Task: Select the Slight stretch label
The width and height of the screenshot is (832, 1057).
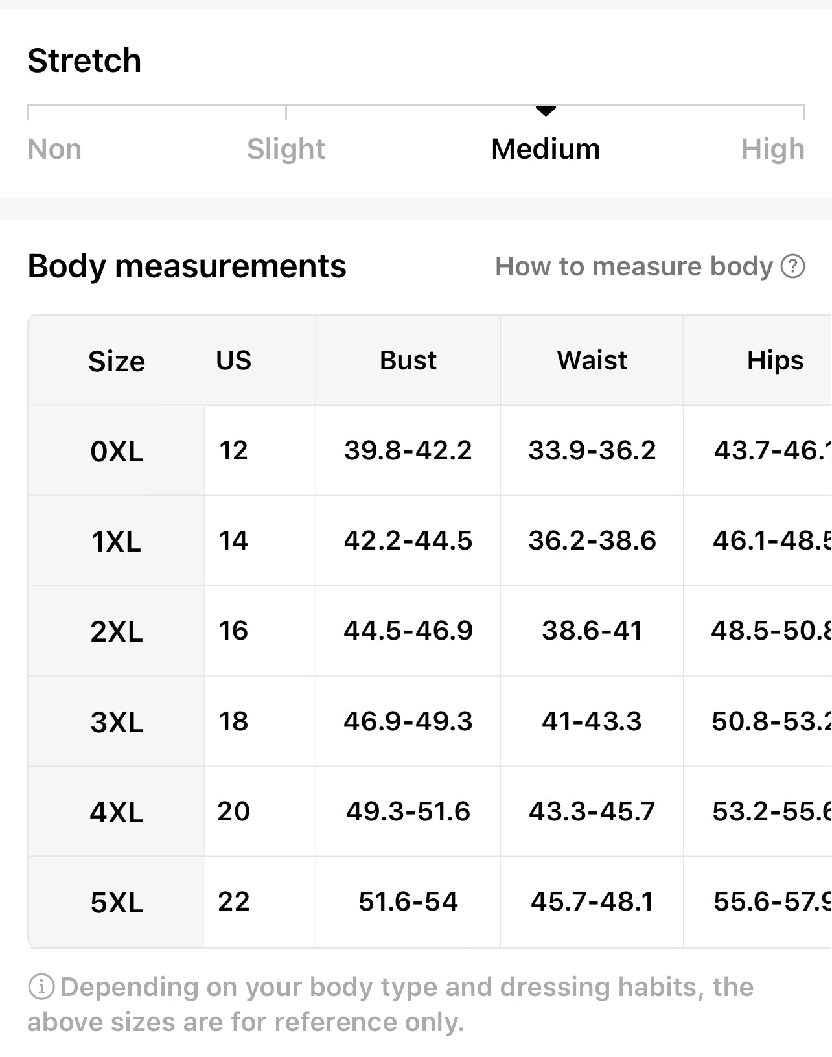Action: pyautogui.click(x=286, y=149)
